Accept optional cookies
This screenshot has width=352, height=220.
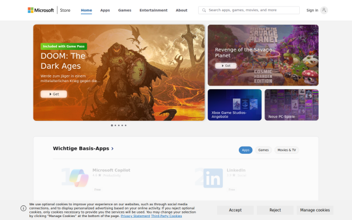click(x=235, y=210)
